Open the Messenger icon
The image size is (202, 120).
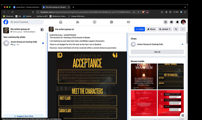point(171,22)
